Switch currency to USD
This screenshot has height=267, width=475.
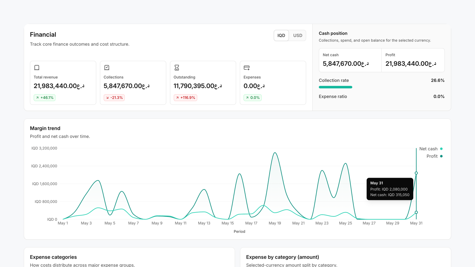(297, 36)
